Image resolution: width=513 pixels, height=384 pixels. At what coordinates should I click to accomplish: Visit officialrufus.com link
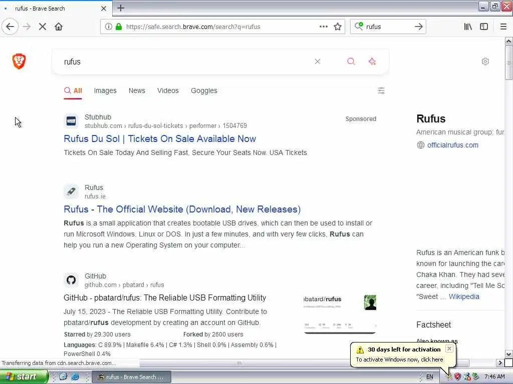point(452,145)
